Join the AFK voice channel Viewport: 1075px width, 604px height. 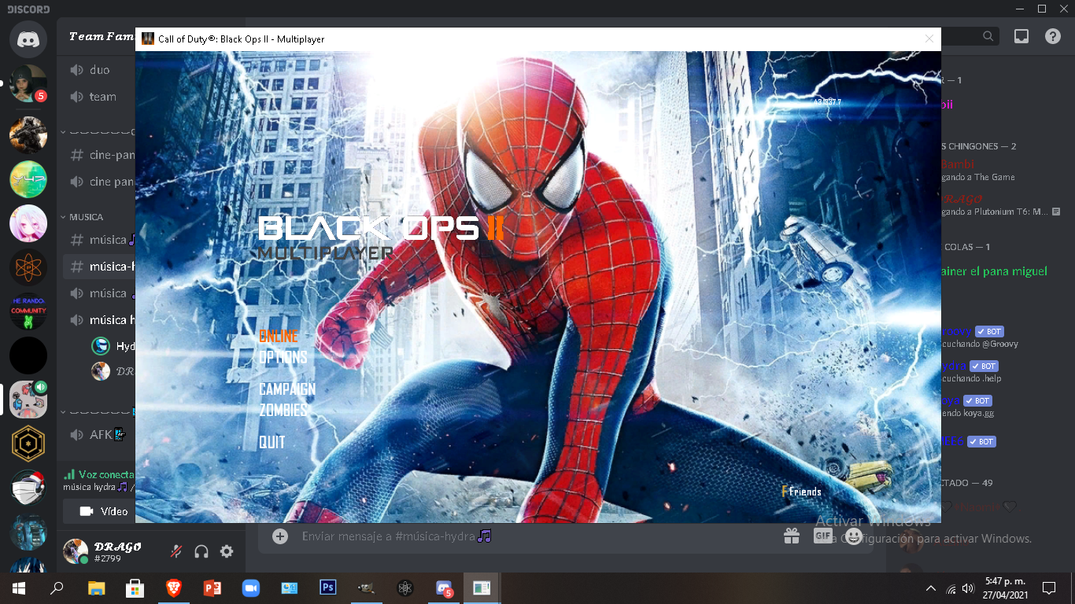pos(99,435)
